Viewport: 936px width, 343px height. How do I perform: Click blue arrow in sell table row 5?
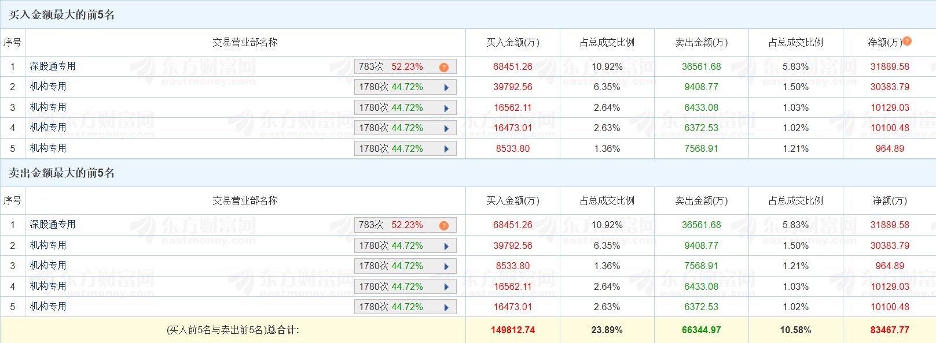pyautogui.click(x=446, y=308)
